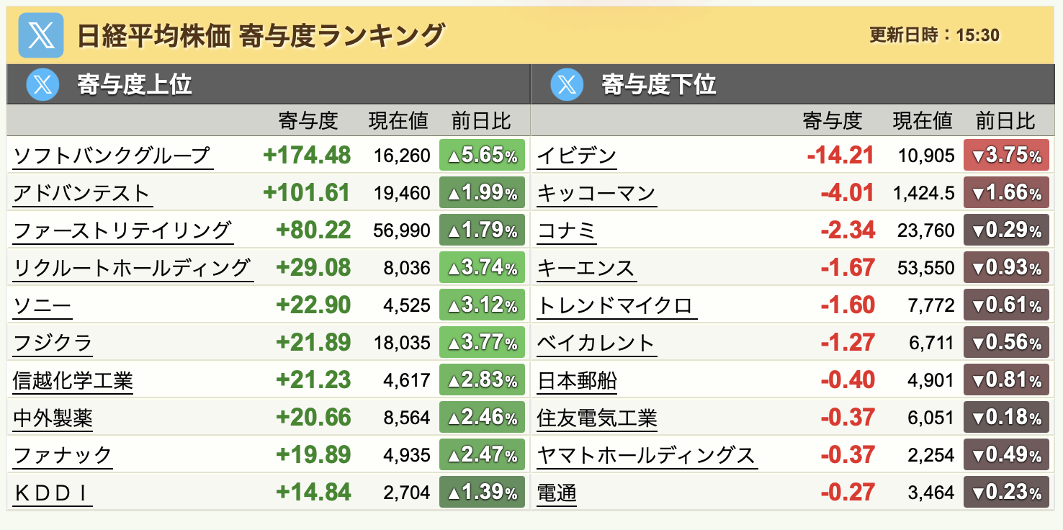The image size is (1063, 530).
Task: Open the トレンドマイクロ stock page
Action: [616, 305]
